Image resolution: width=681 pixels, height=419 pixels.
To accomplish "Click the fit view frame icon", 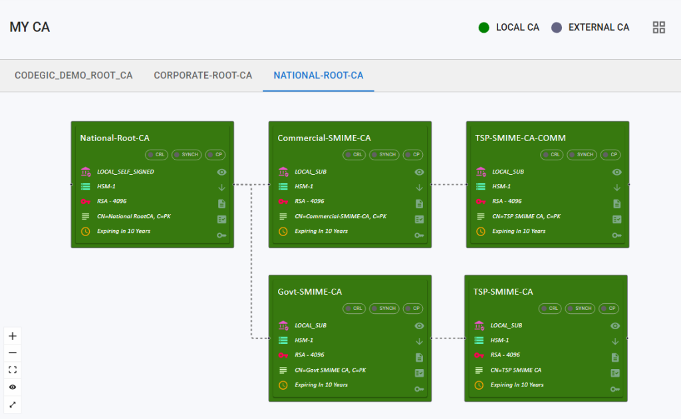I will (x=13, y=370).
